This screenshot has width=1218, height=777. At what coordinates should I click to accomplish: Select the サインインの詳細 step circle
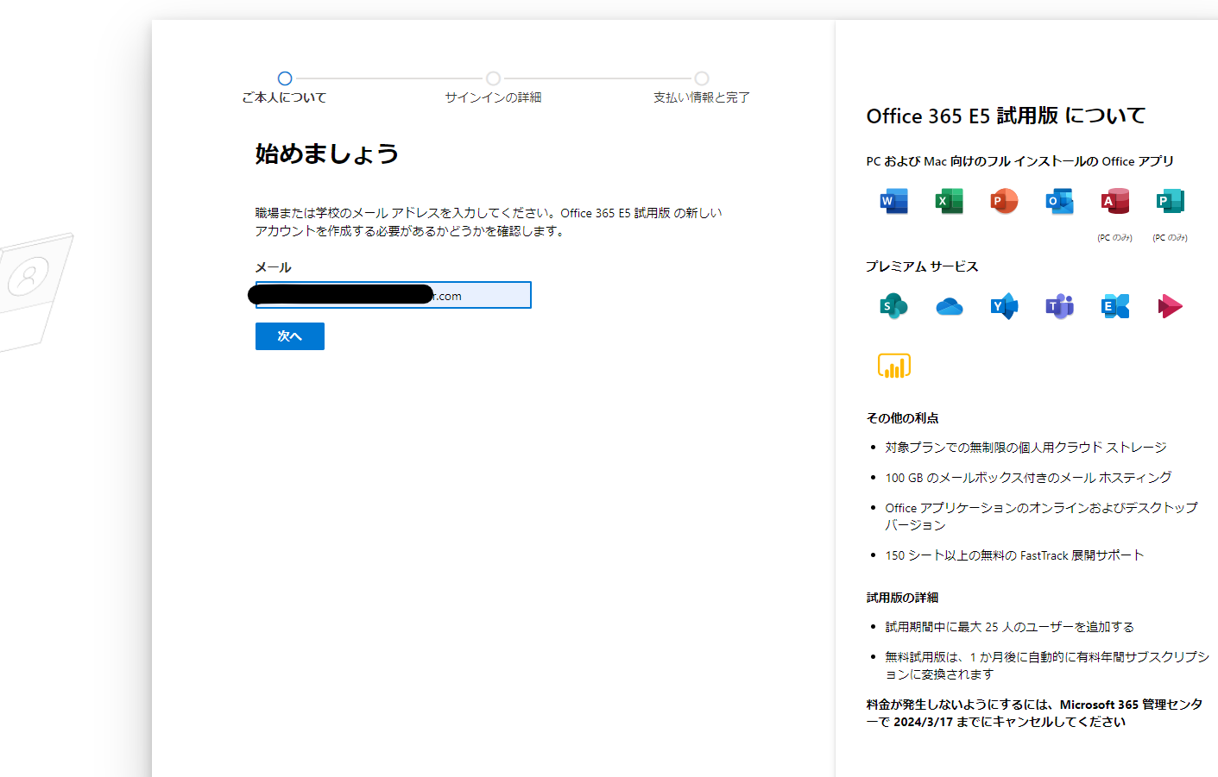tap(493, 78)
